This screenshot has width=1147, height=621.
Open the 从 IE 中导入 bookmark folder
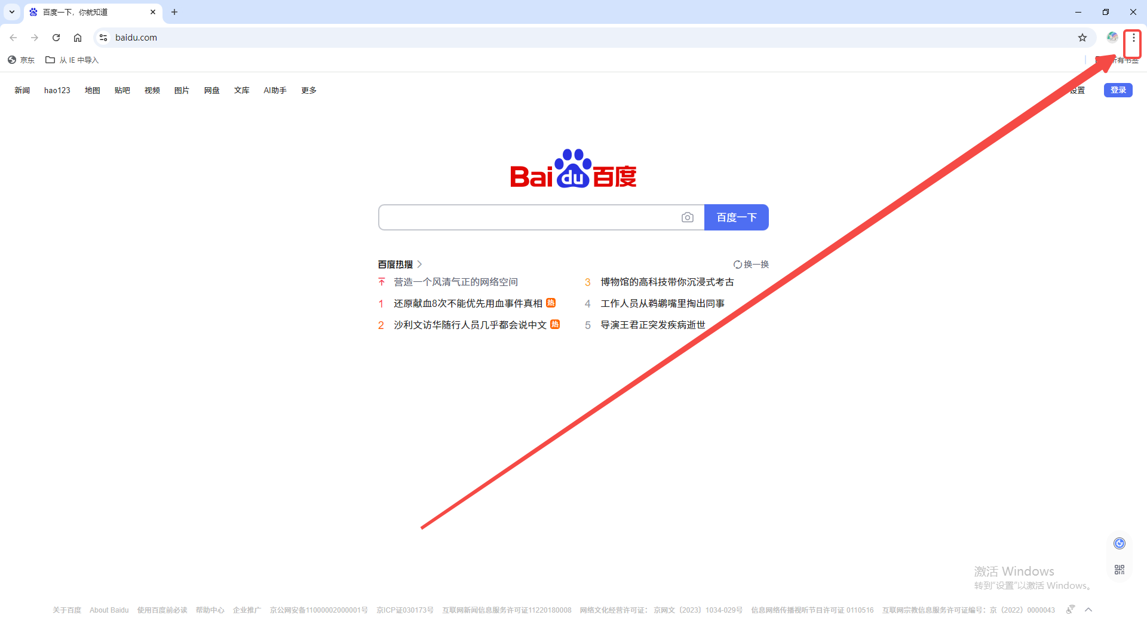(x=72, y=60)
